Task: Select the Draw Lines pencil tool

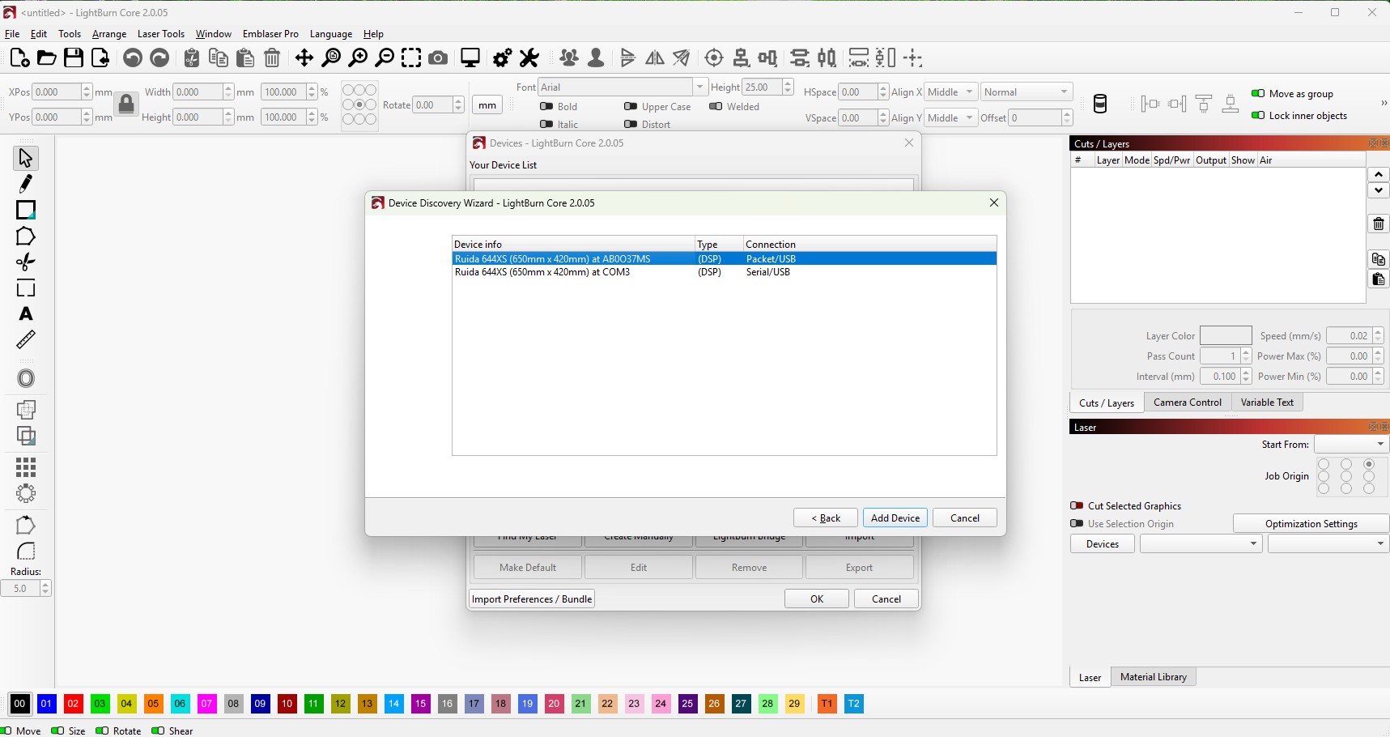Action: pos(26,184)
